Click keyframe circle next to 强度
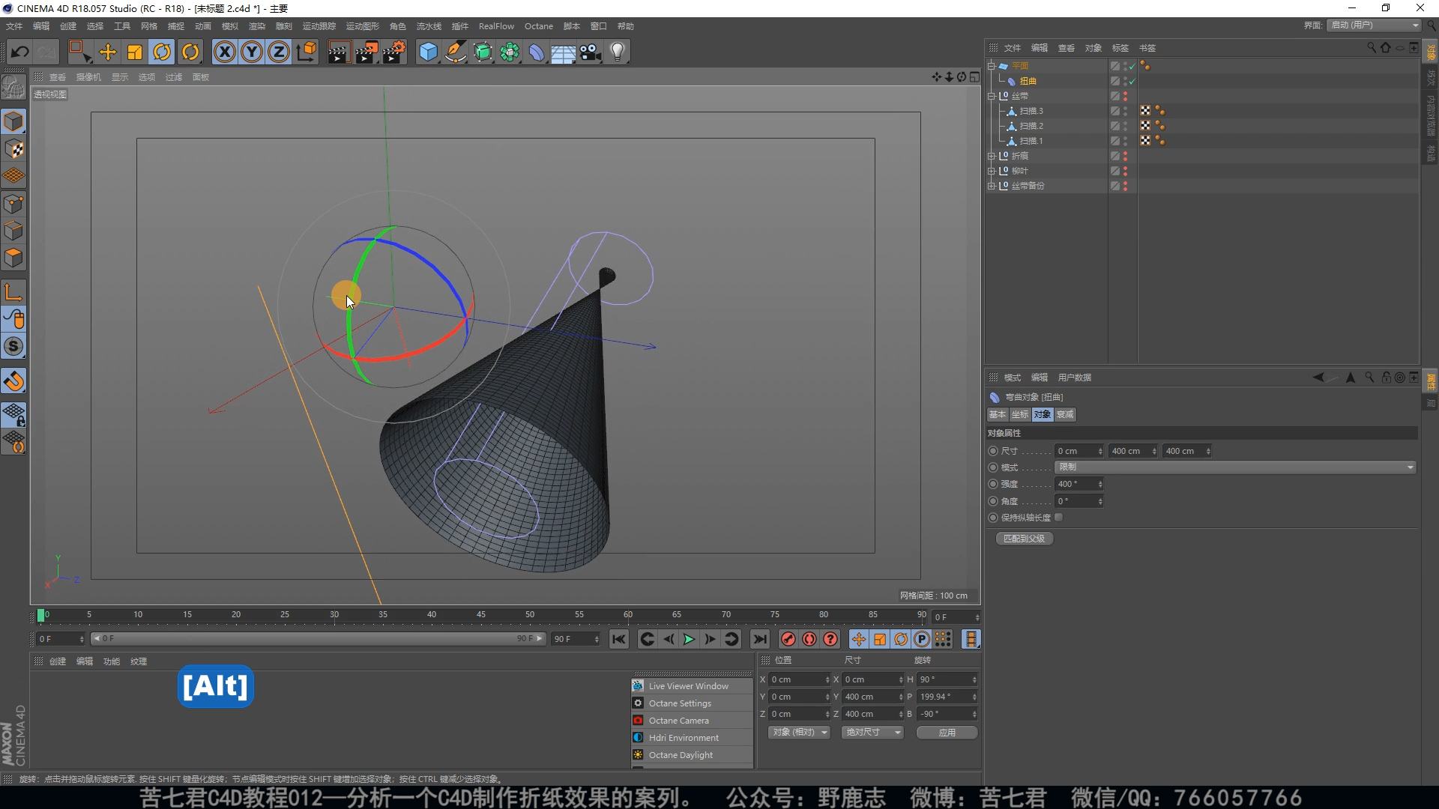Image resolution: width=1439 pixels, height=809 pixels. click(x=993, y=485)
